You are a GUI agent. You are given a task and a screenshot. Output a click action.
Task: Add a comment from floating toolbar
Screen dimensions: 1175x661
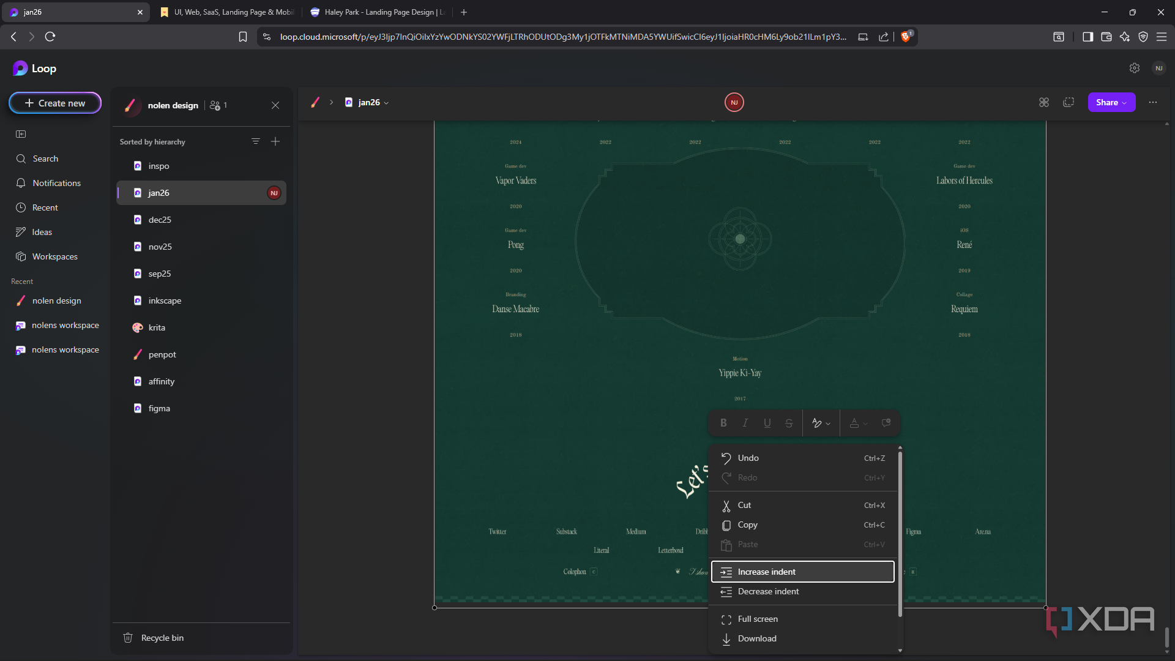[x=886, y=423]
